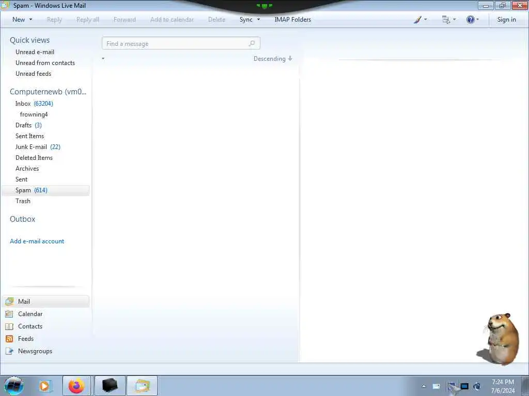Open the Contacts book icon
The image size is (529, 396).
click(9, 326)
